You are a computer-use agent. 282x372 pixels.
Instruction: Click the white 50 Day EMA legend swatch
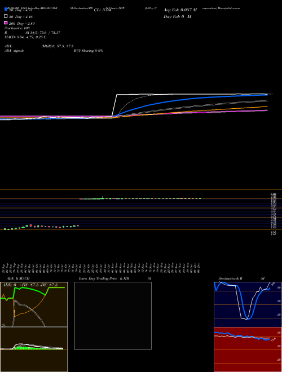(x=6, y=16)
